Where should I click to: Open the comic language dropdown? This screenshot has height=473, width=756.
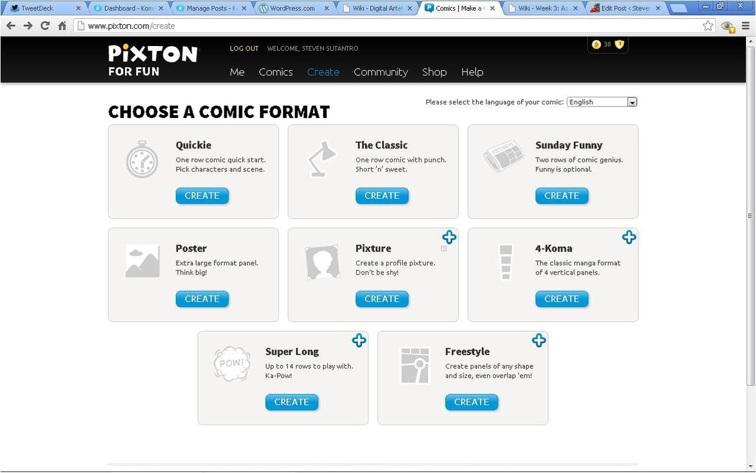[602, 102]
